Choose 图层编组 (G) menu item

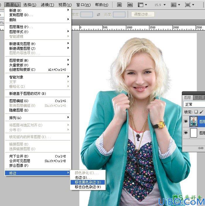click(x=37, y=101)
